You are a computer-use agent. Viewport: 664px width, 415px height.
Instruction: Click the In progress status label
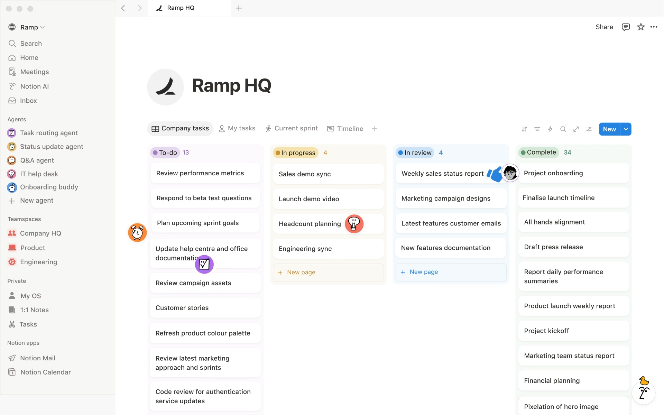(x=296, y=153)
